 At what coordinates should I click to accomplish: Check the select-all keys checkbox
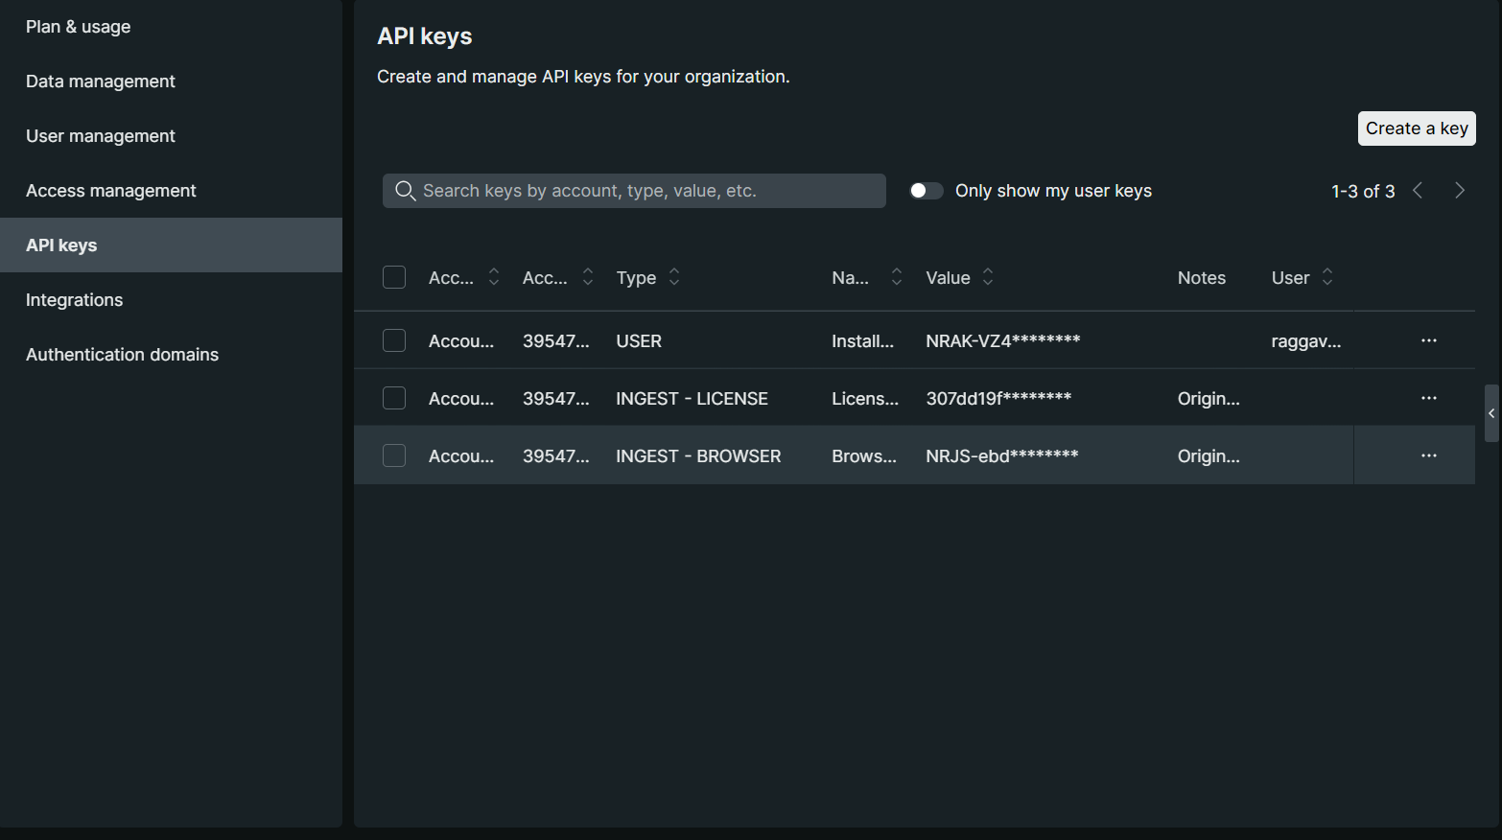[394, 277]
